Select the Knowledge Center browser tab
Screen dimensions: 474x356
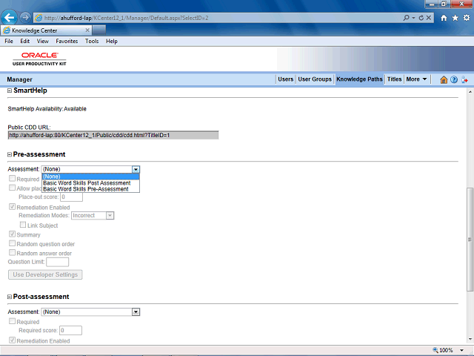46,30
